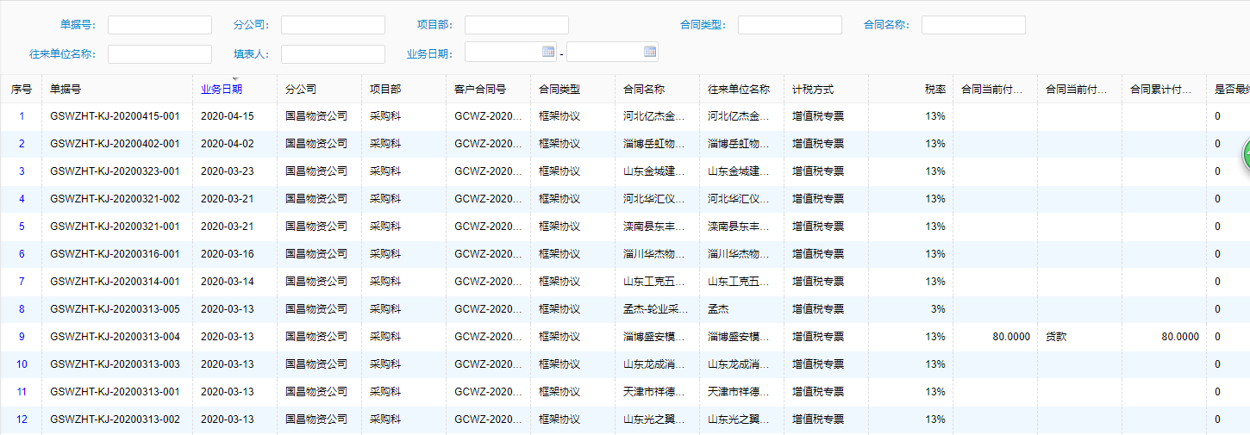Select document GSWZHT-KJ-20200323-001
The image size is (1250, 435).
pyautogui.click(x=115, y=171)
